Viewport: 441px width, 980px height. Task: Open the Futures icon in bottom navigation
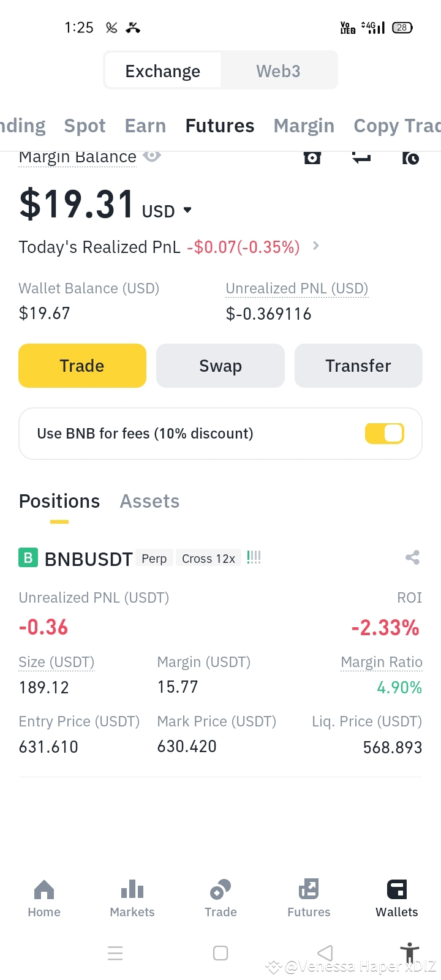click(x=309, y=889)
